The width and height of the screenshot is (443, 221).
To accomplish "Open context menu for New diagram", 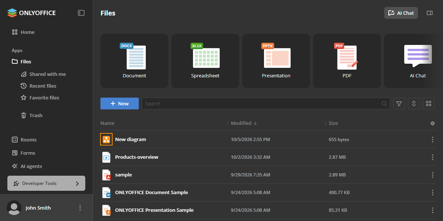I will click(x=433, y=140).
